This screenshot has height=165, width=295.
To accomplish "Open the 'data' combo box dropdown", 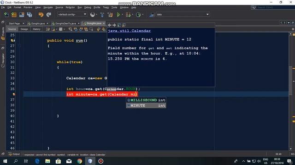I will (207, 14).
